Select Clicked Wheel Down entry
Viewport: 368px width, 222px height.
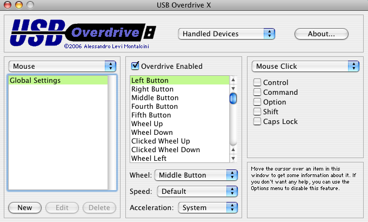point(179,150)
